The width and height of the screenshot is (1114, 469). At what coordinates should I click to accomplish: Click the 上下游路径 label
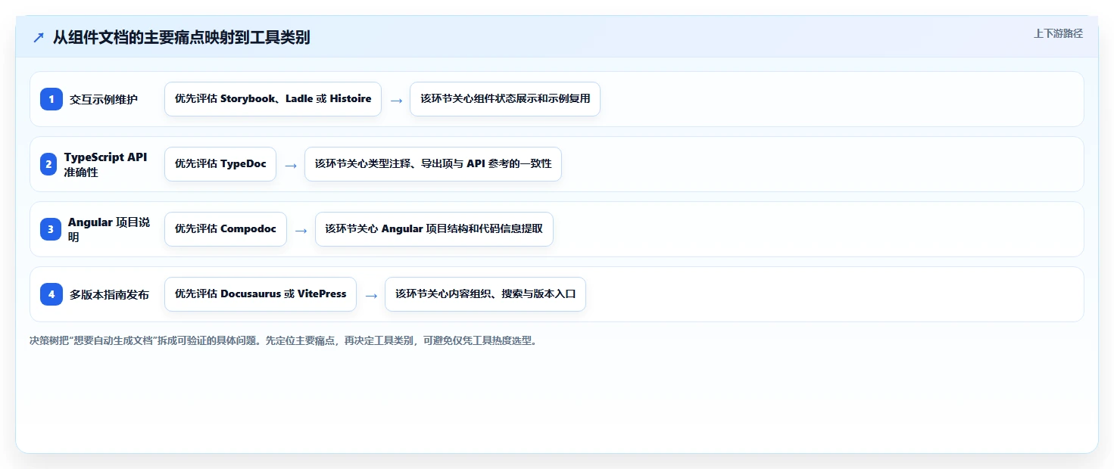[x=1058, y=33]
